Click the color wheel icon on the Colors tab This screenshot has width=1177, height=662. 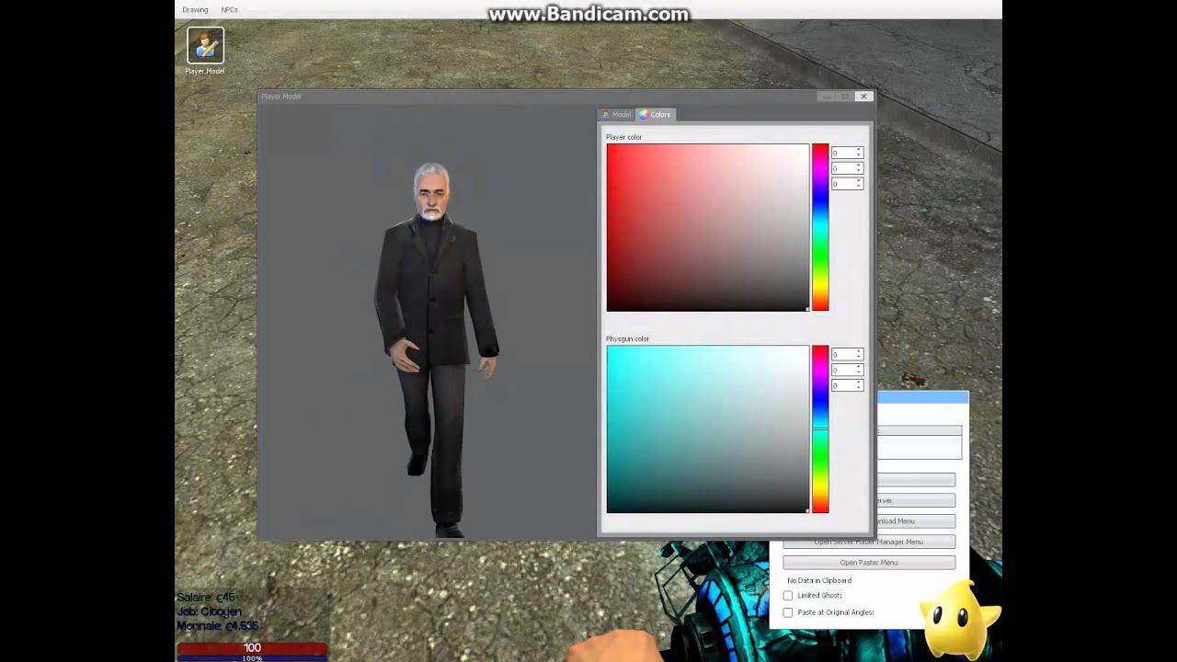point(644,115)
